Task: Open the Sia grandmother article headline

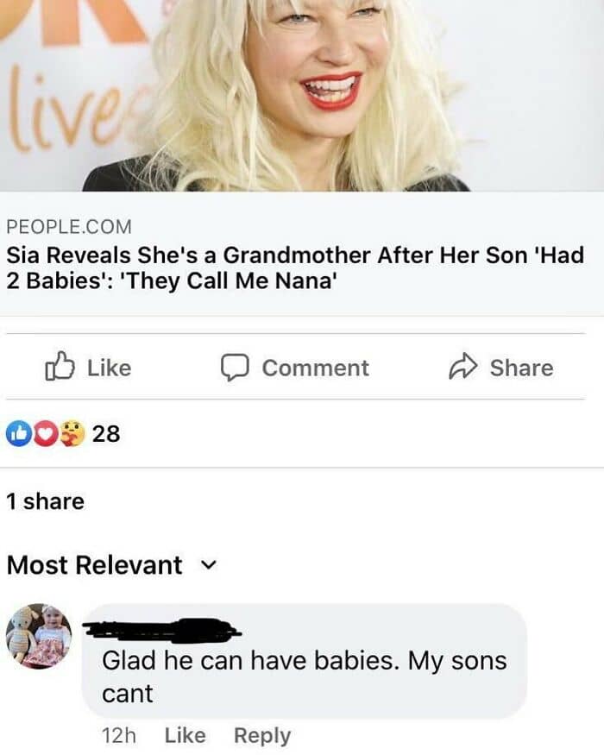Action: (x=295, y=269)
